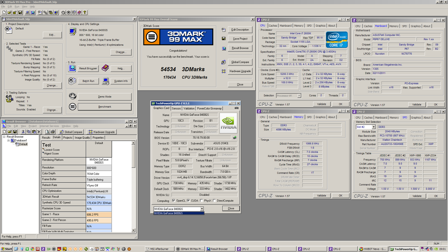Click Batch Run stacked pages icon in toolbar

(74, 12)
